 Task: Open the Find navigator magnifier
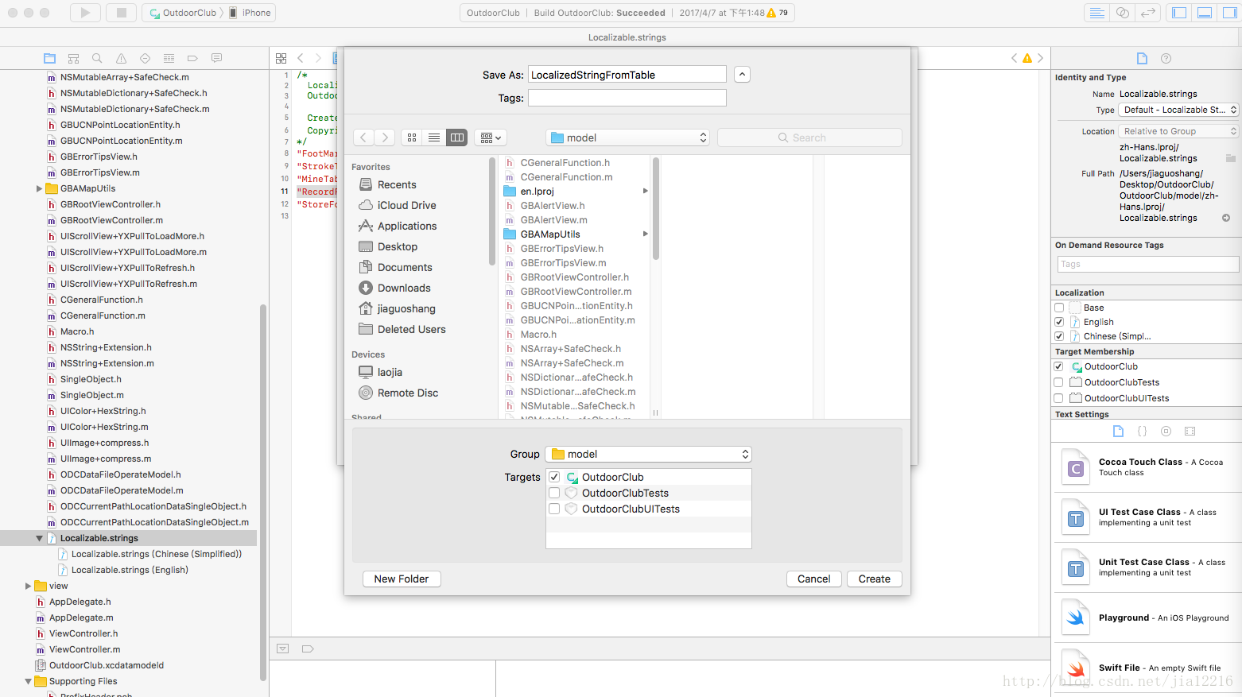coord(97,58)
